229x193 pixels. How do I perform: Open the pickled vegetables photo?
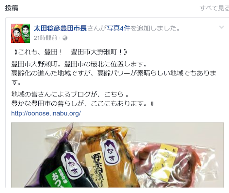click(117, 155)
